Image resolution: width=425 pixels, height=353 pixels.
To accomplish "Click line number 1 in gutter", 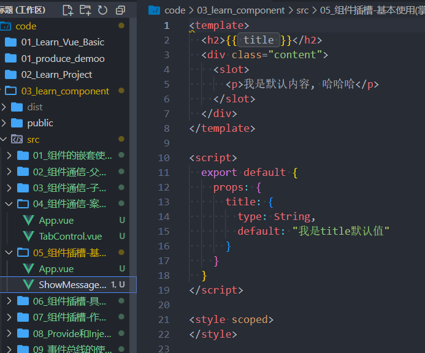I will [x=167, y=26].
